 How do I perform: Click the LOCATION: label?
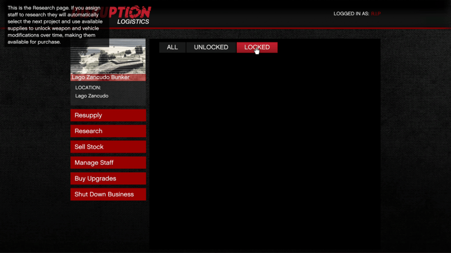point(88,88)
